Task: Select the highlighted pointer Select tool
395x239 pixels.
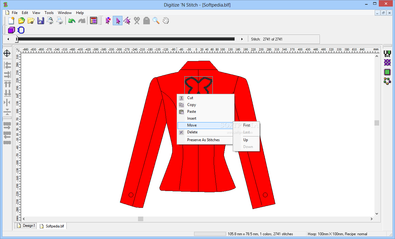Action: [x=117, y=21]
